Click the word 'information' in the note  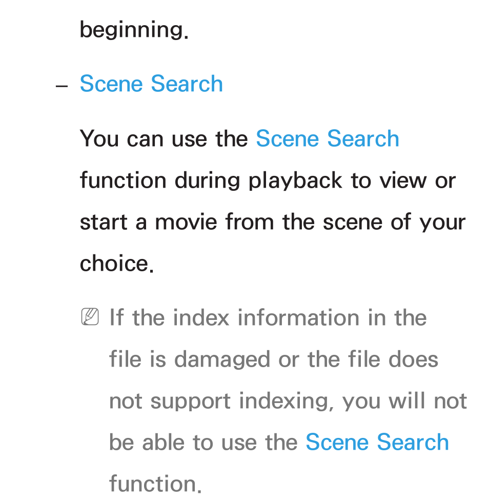coord(299,317)
